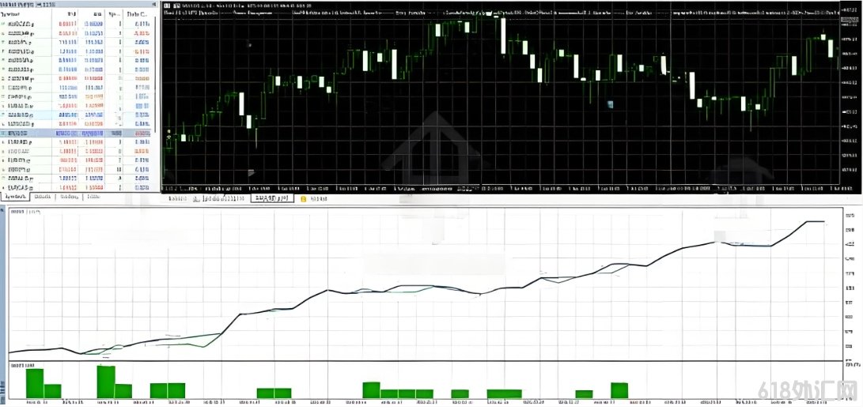This screenshot has height=410, width=863.
Task: Sort by the Bid column header
Action: [71, 13]
